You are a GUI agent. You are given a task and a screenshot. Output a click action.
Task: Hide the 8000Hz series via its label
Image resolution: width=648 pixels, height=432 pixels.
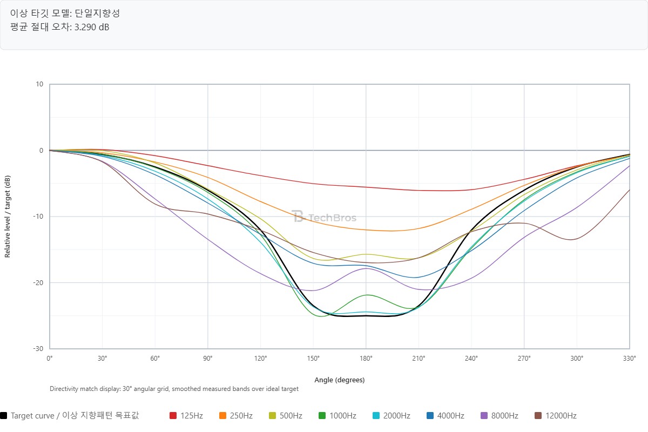coord(505,416)
